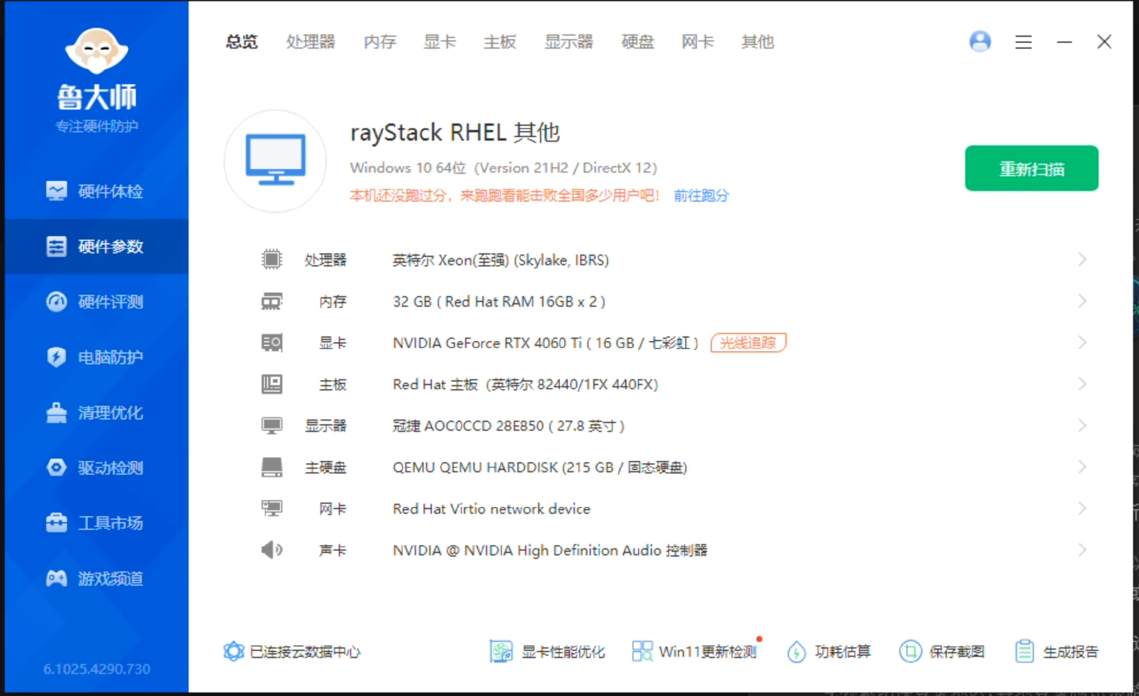Expand the Virtio network device chevron
The width and height of the screenshot is (1139, 696).
point(1082,509)
